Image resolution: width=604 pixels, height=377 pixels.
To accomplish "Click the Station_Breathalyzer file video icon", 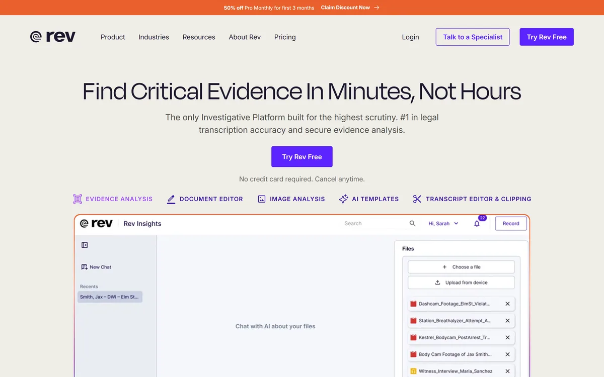I will pyautogui.click(x=414, y=321).
